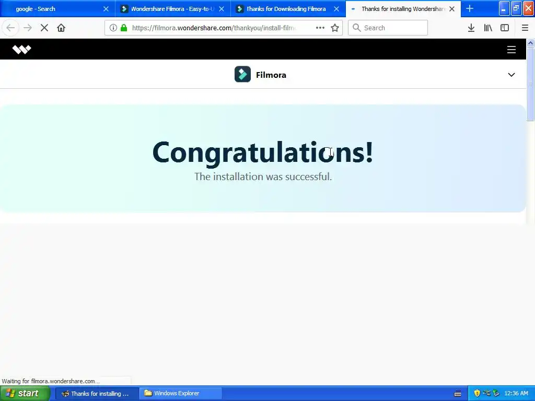Close the Wondershare Filmora Easy-to-Use tab
535x401 pixels.
click(222, 9)
